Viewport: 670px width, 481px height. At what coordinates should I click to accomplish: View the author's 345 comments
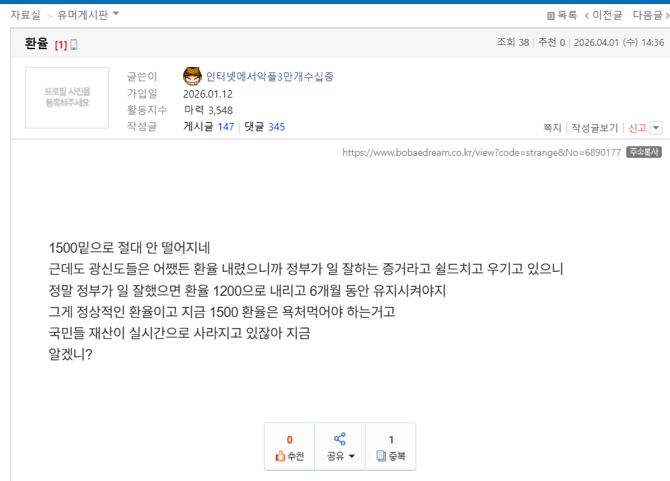(x=276, y=127)
